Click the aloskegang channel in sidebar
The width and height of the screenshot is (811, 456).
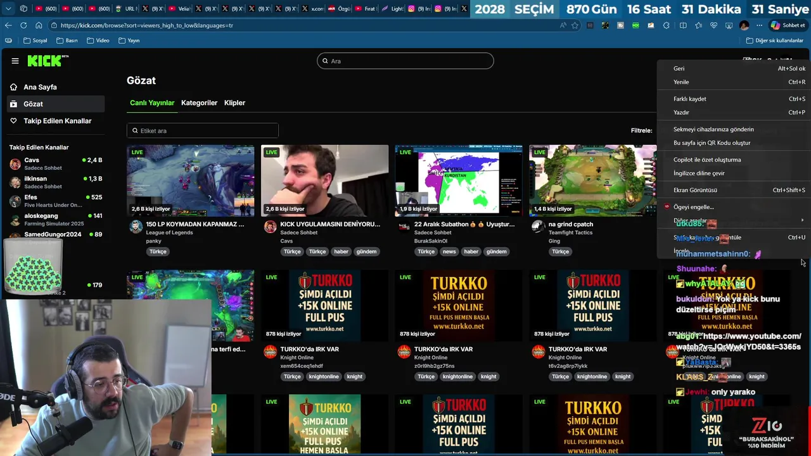coord(56,219)
